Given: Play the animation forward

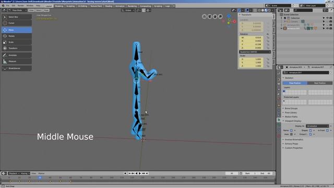Looking at the screenshot, I should [x=140, y=173].
